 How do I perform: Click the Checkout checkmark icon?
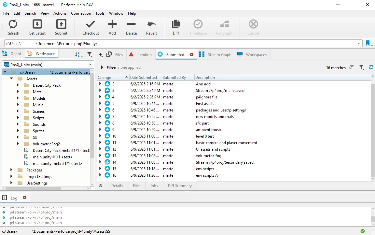tap(90, 24)
